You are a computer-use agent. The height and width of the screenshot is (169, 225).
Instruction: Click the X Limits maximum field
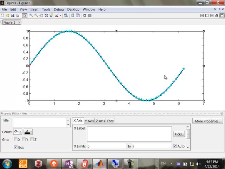(x=152, y=146)
